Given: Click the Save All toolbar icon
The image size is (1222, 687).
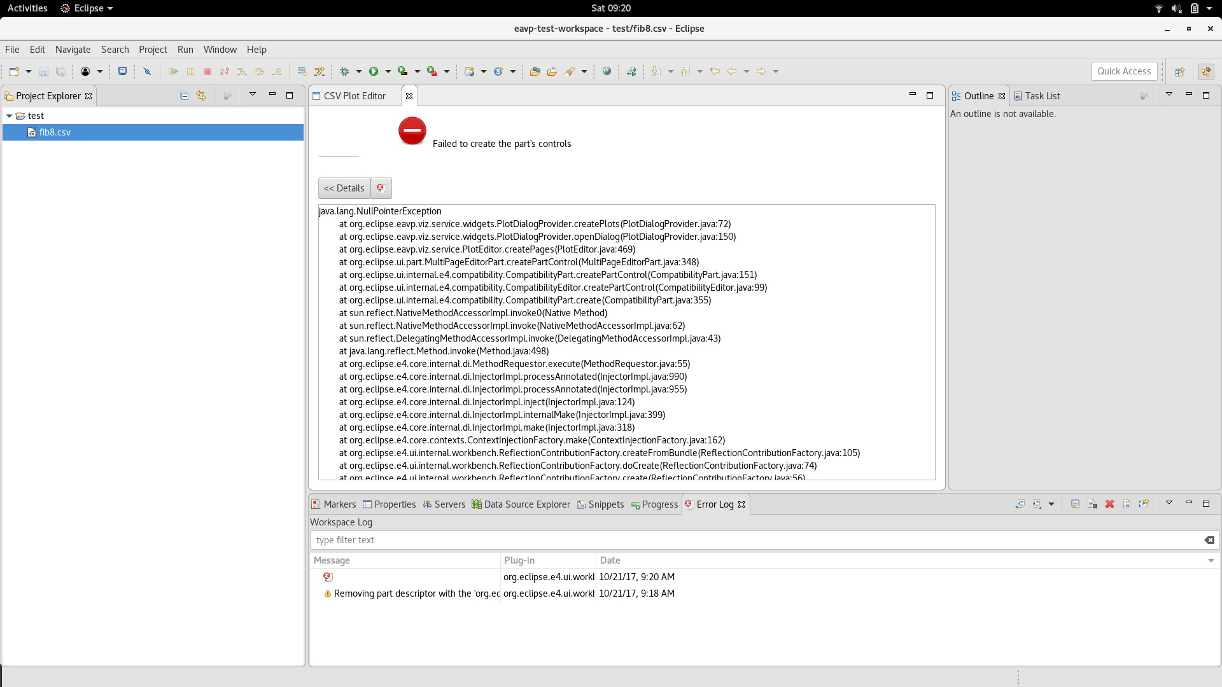Looking at the screenshot, I should point(60,71).
